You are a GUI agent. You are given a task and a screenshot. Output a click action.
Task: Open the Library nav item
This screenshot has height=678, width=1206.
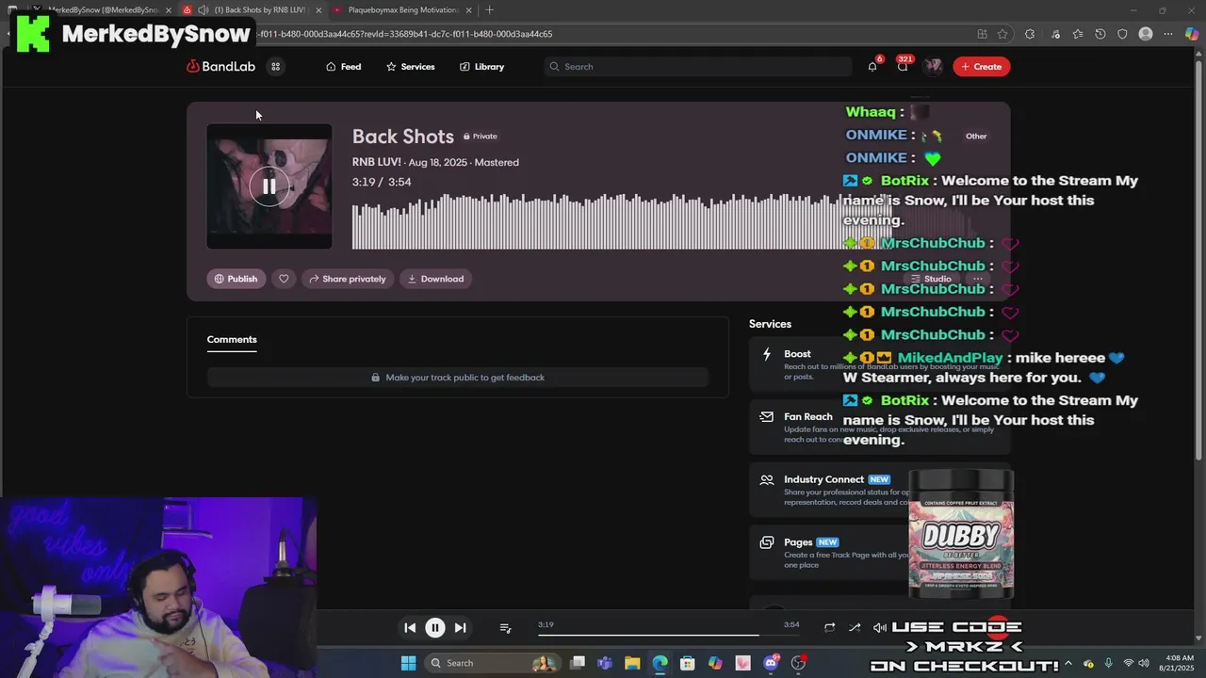[481, 67]
